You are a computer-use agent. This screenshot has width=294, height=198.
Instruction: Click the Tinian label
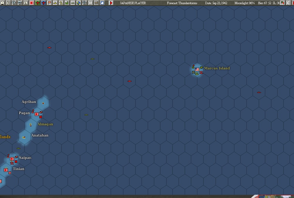[x=19, y=169]
